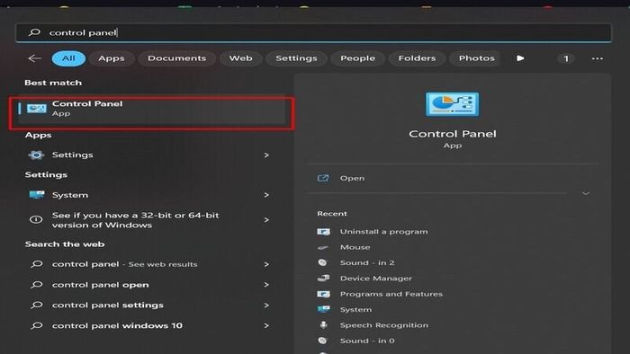
Task: Switch to the Documents filter tab
Action: (176, 58)
